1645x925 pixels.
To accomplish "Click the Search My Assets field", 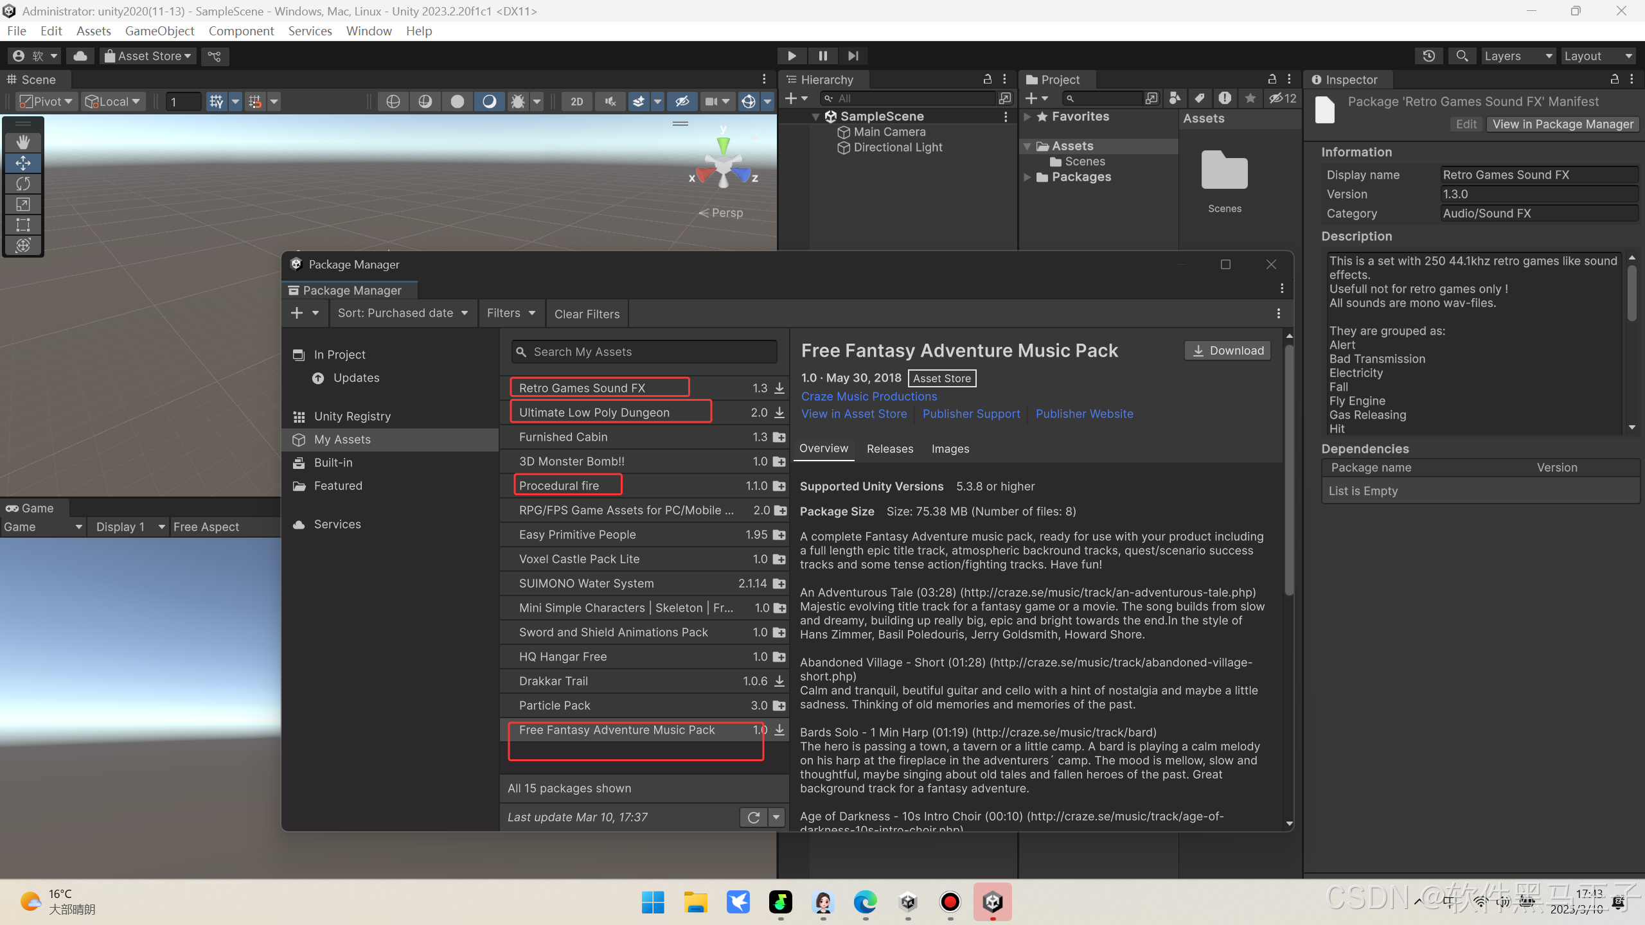I will pyautogui.click(x=645, y=352).
